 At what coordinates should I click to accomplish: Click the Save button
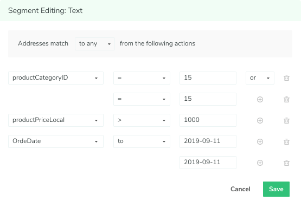coord(276,189)
